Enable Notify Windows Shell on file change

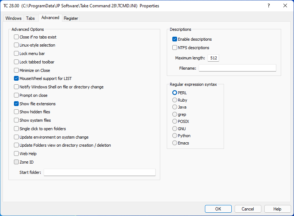click(16, 87)
